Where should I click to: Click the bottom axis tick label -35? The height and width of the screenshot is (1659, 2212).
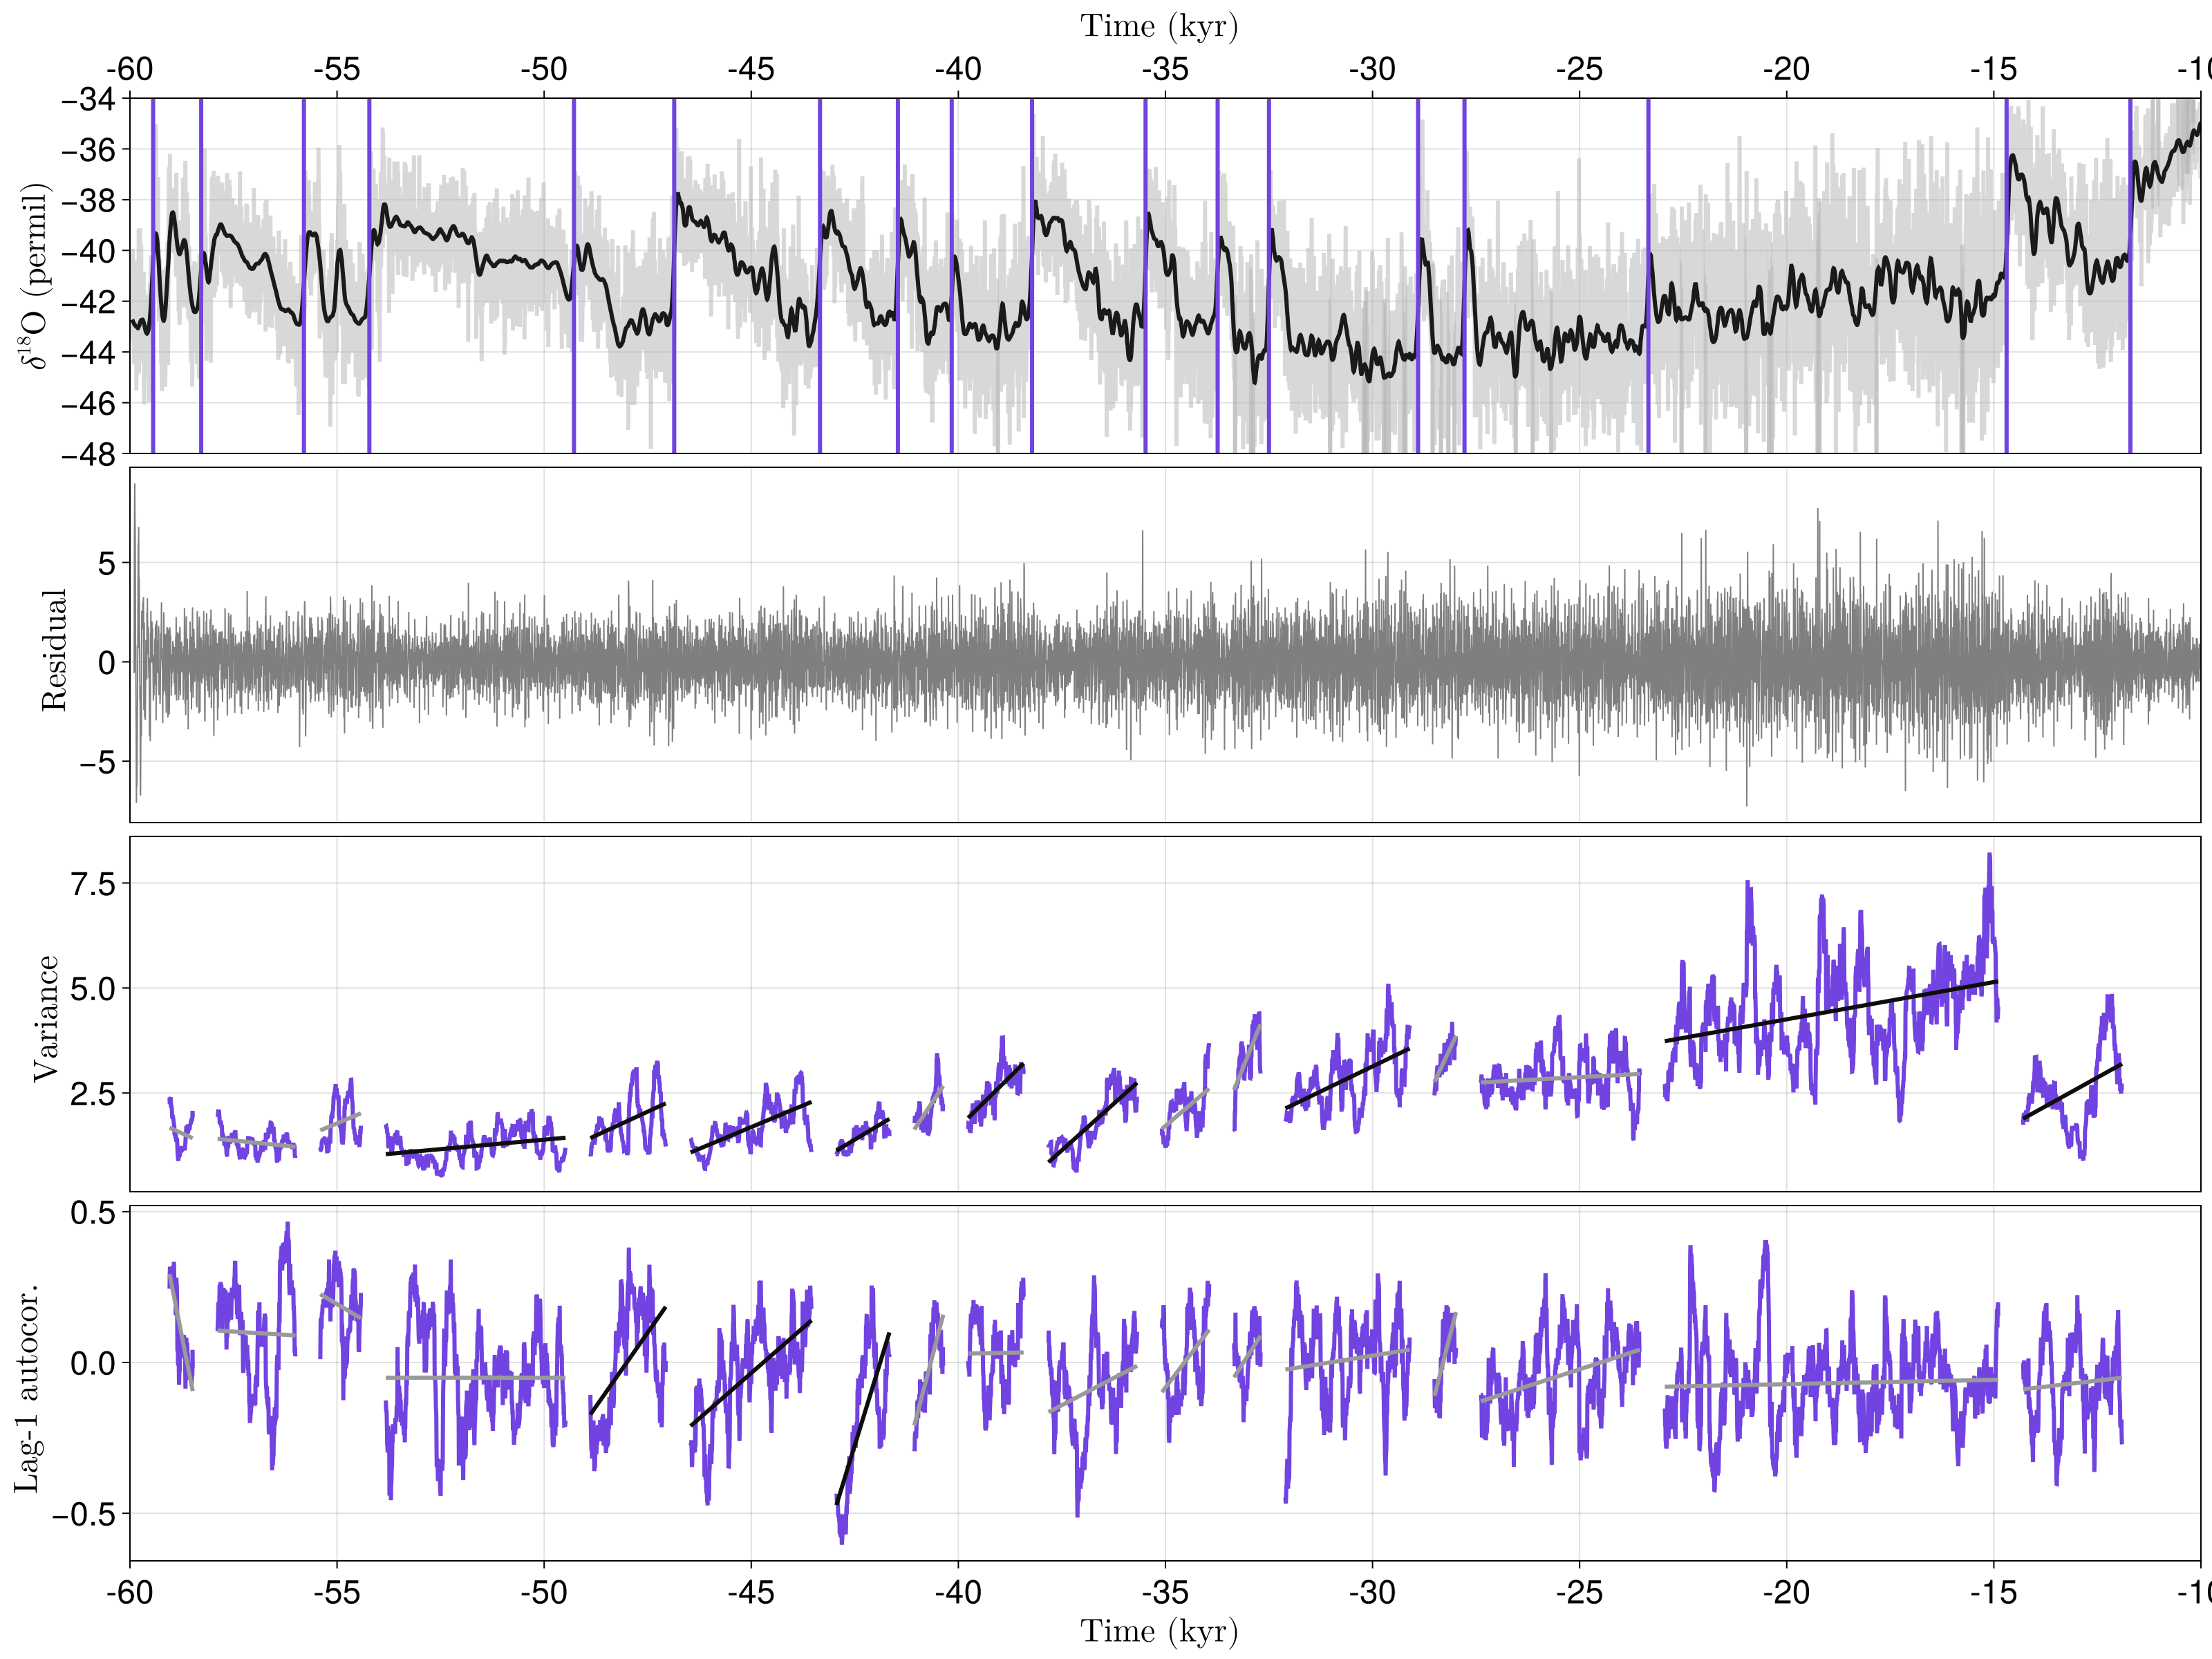(1165, 1591)
